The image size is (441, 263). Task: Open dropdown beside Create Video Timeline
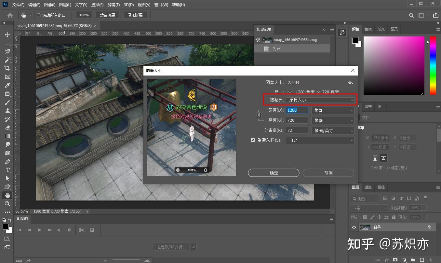tap(193, 247)
